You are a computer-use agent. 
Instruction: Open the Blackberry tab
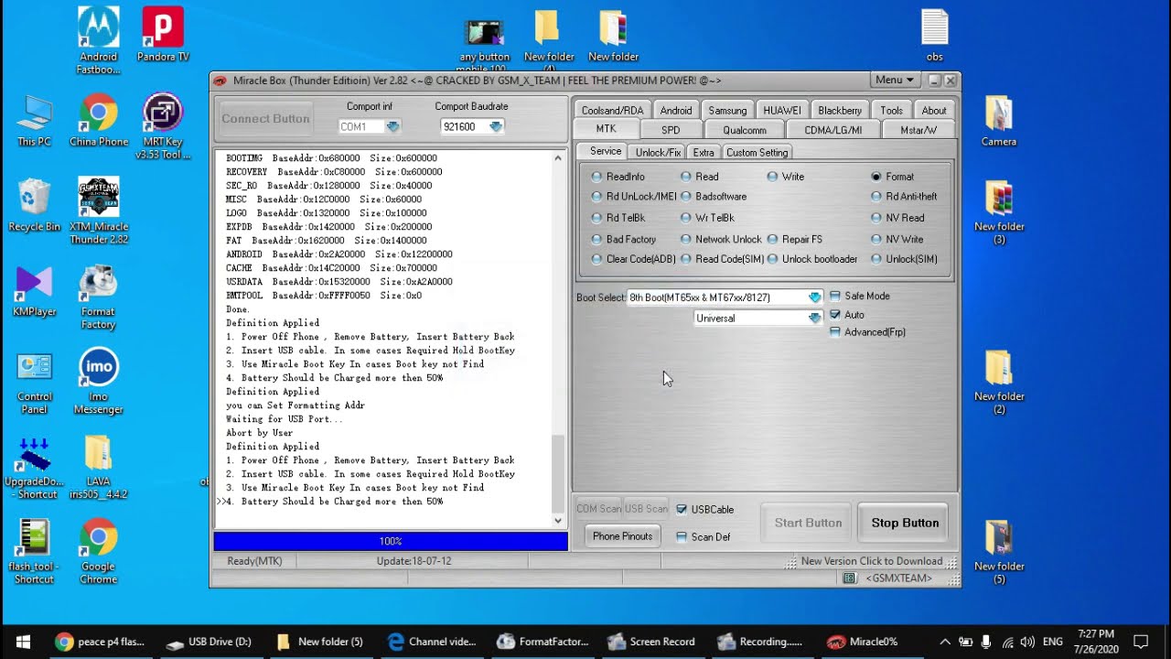[840, 111]
